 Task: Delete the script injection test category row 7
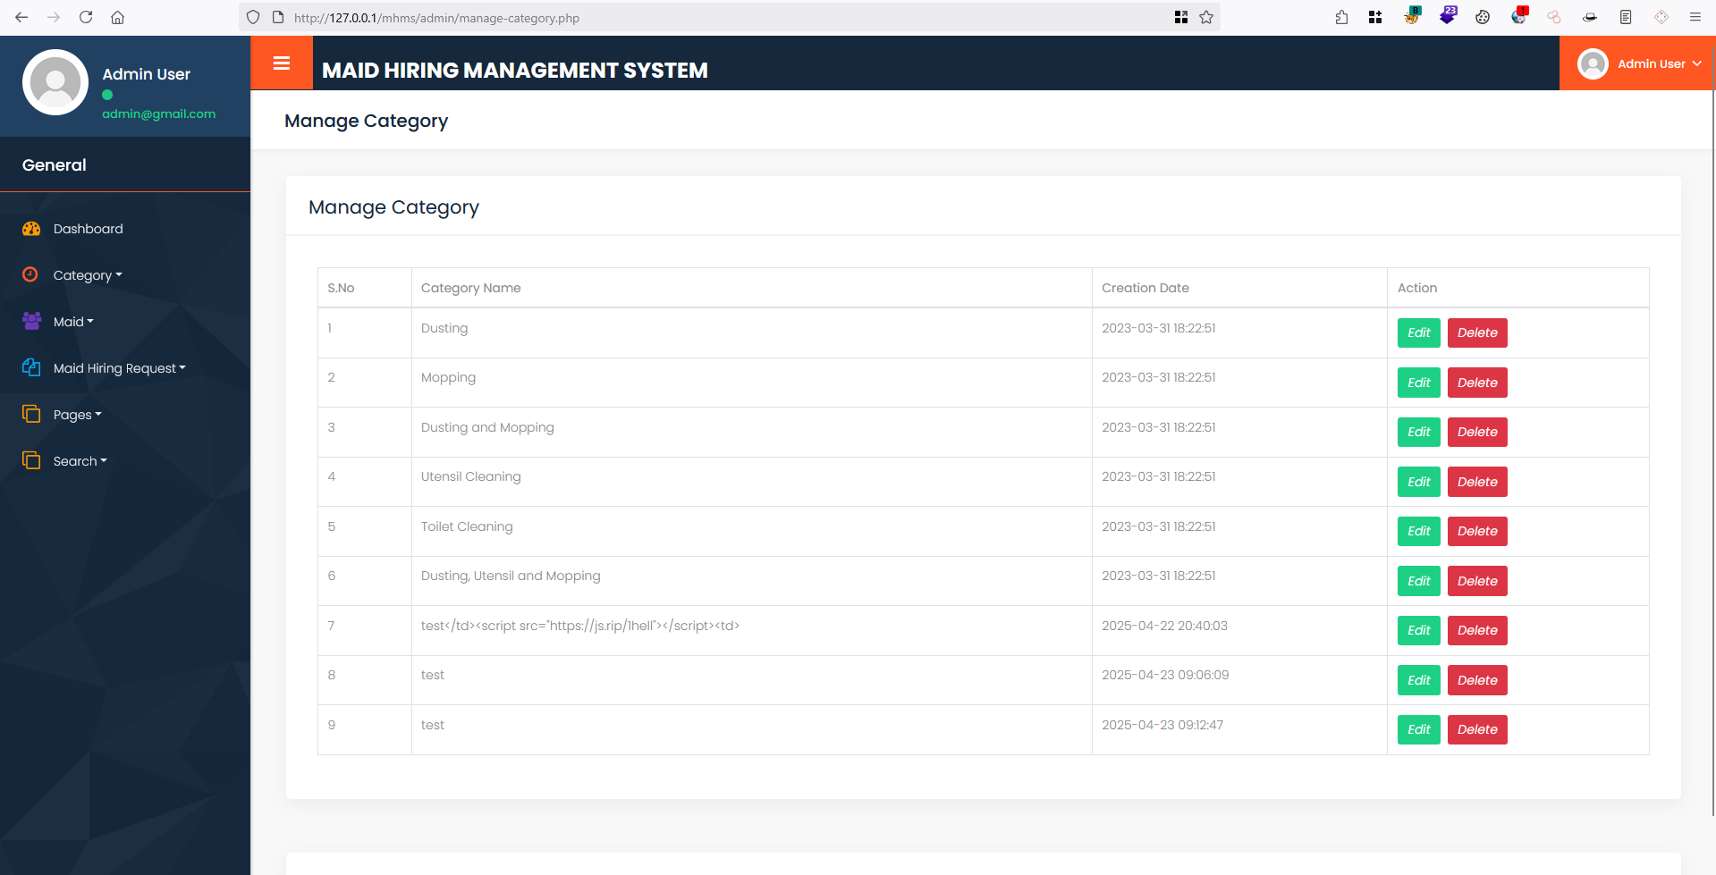coord(1477,630)
